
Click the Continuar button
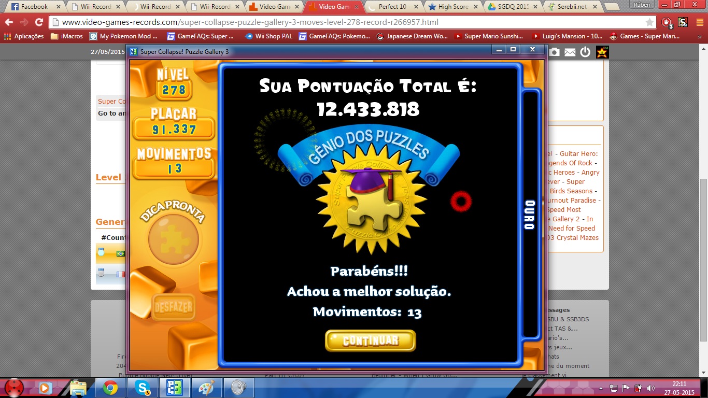pos(370,340)
